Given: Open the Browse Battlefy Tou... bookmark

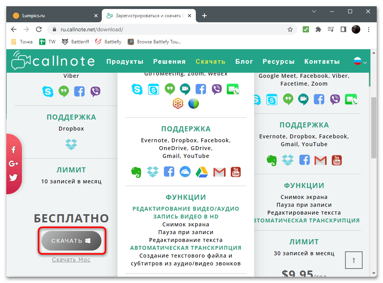Looking at the screenshot, I should click(154, 42).
